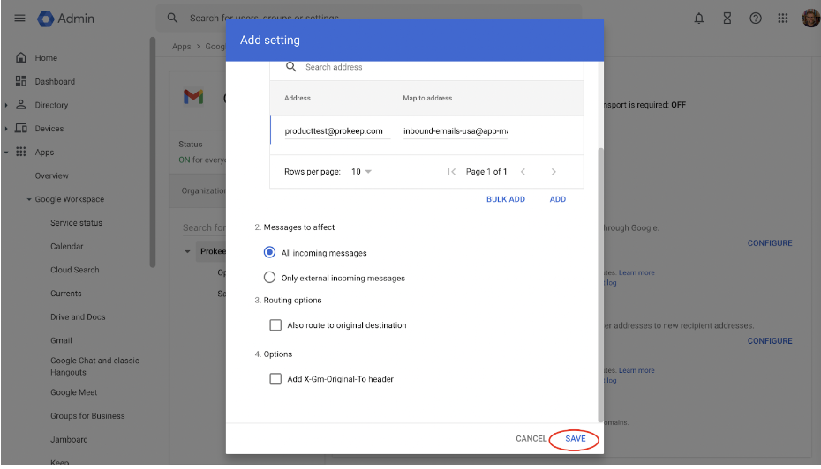Open Currents settings

pyautogui.click(x=66, y=294)
